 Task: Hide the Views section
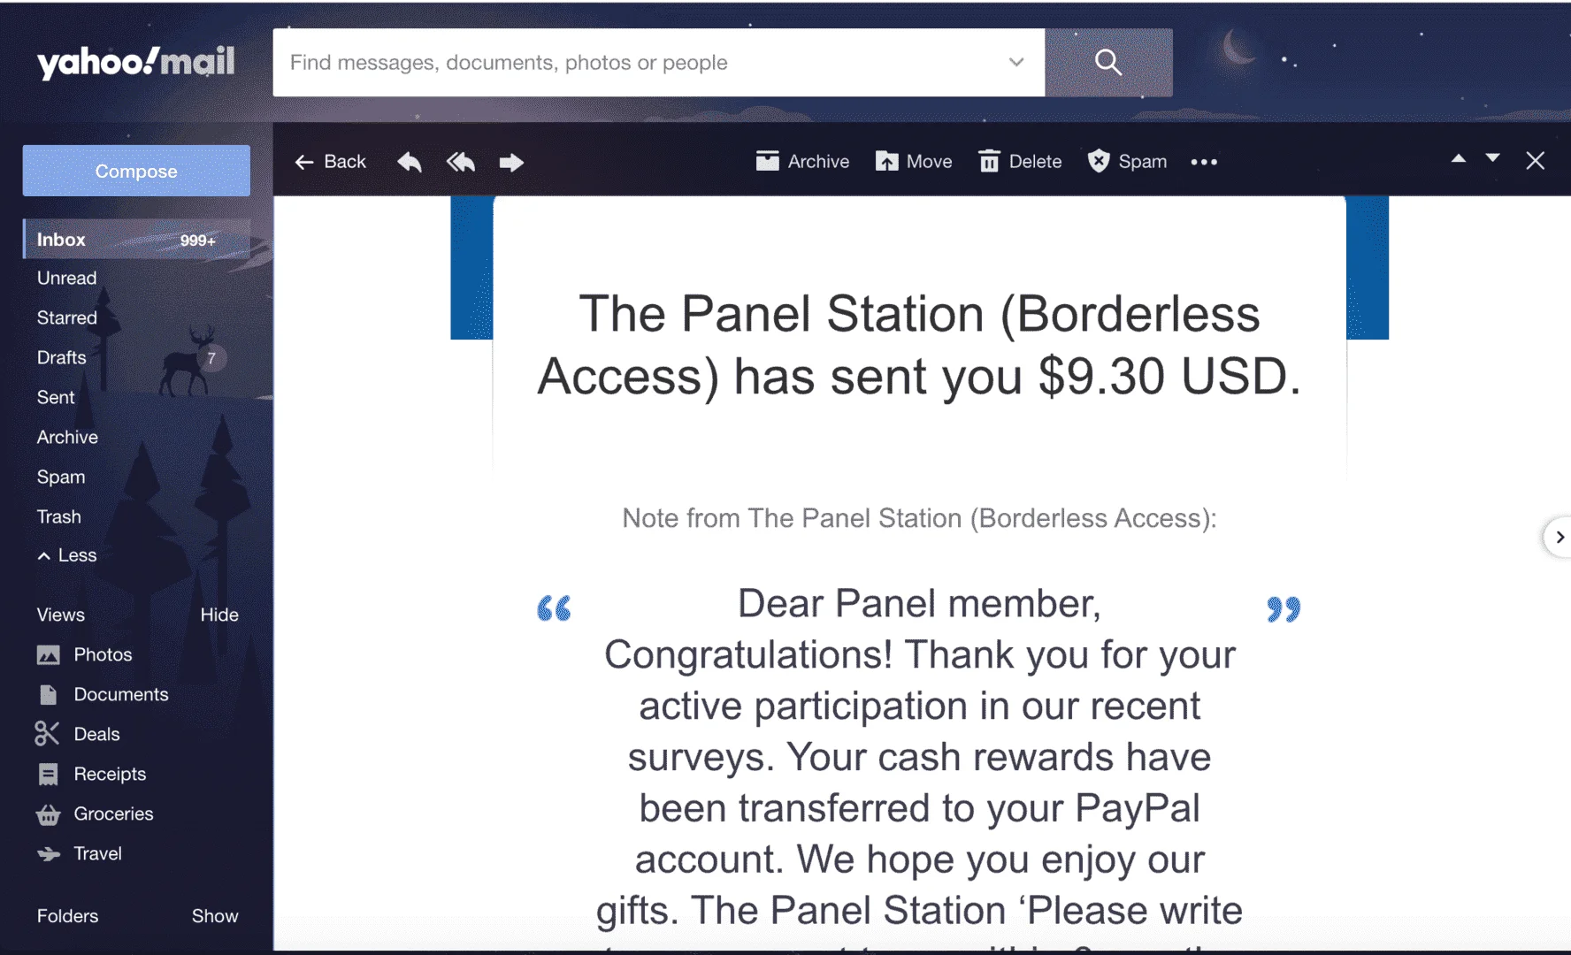click(x=219, y=615)
